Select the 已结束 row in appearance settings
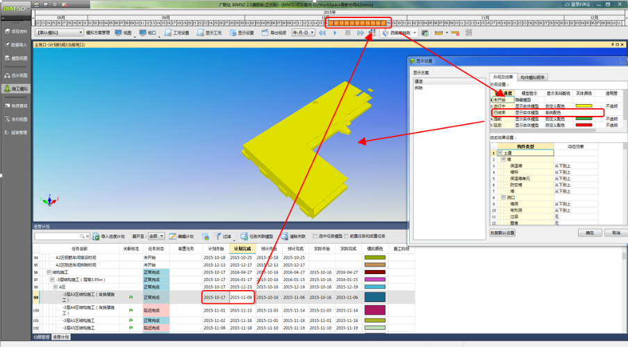The width and height of the screenshot is (628, 347). (x=547, y=113)
